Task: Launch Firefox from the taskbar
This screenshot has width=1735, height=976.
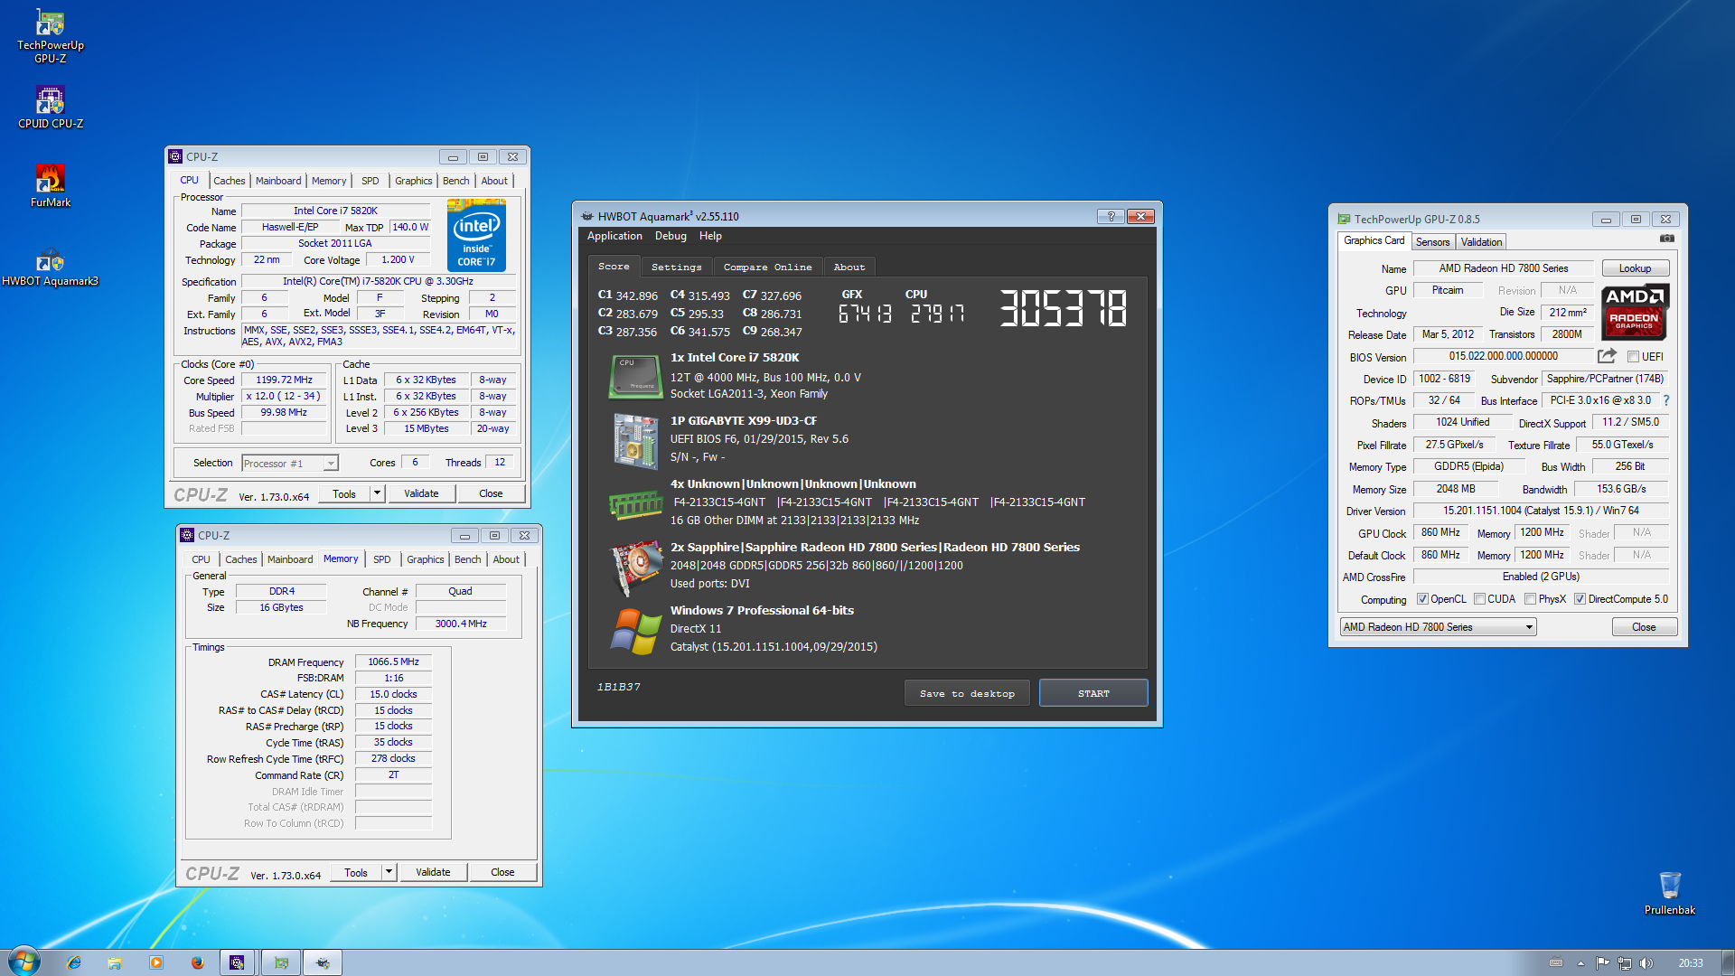Action: click(x=198, y=963)
